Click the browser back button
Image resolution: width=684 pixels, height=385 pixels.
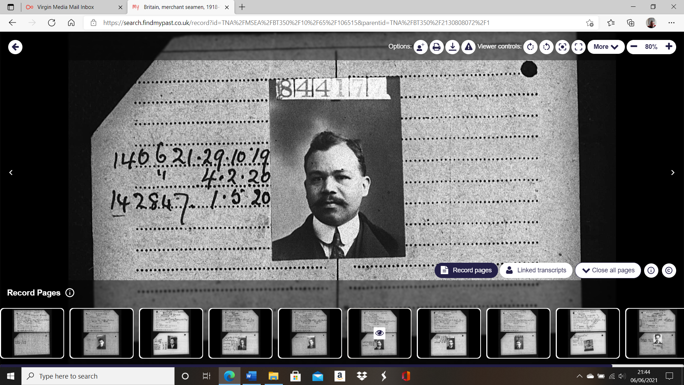pos(12,23)
